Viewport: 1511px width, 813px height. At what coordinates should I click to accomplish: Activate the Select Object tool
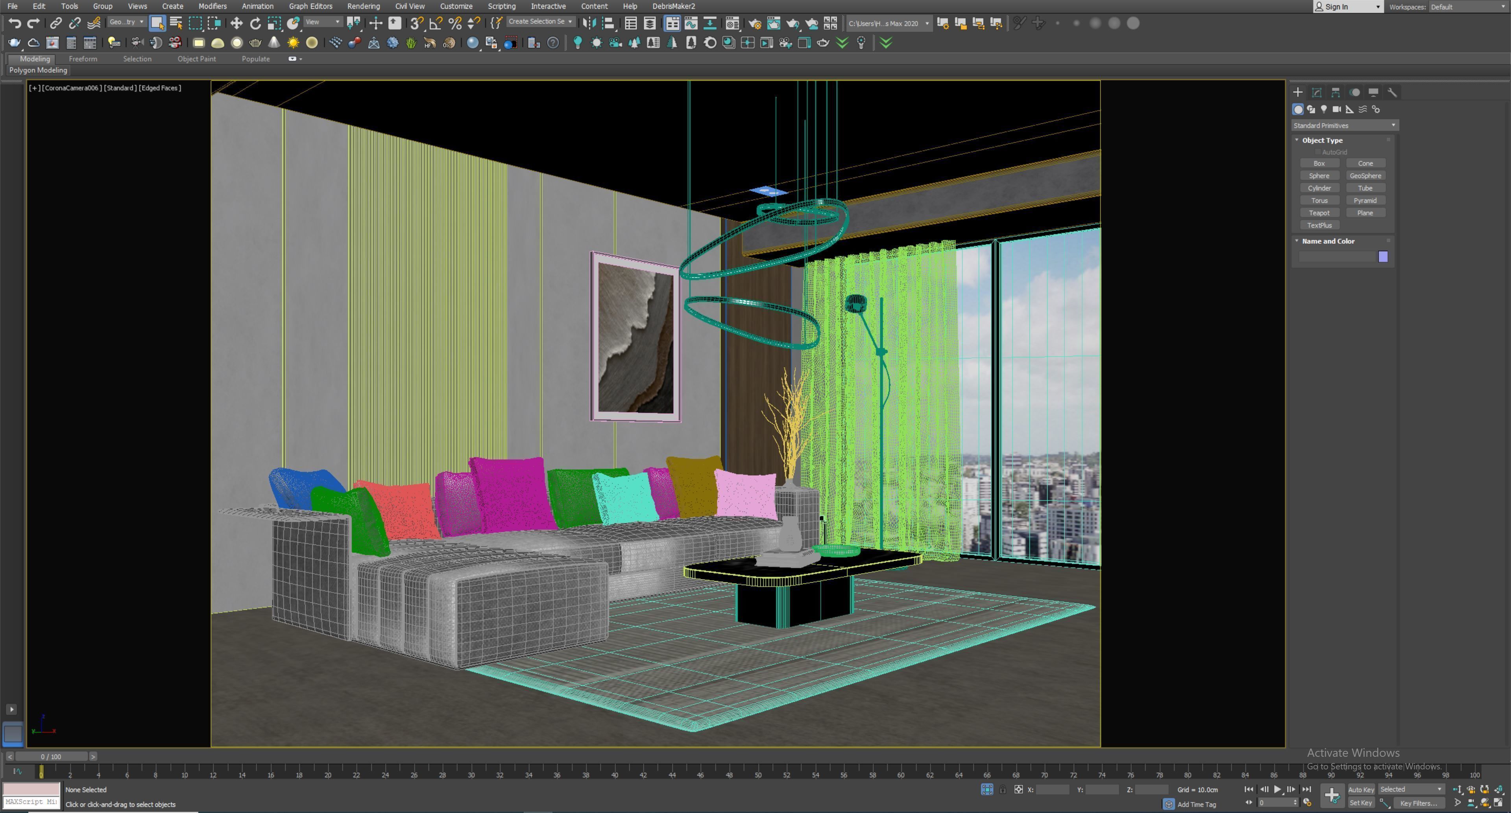coord(157,23)
